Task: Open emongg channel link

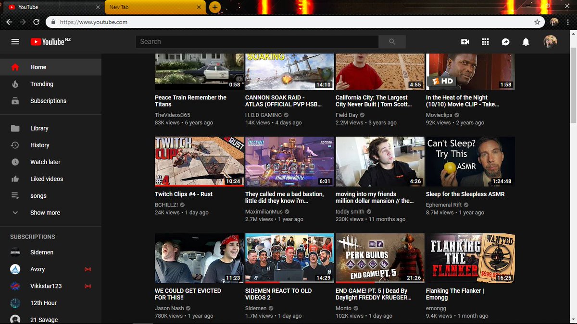Action: click(x=437, y=308)
